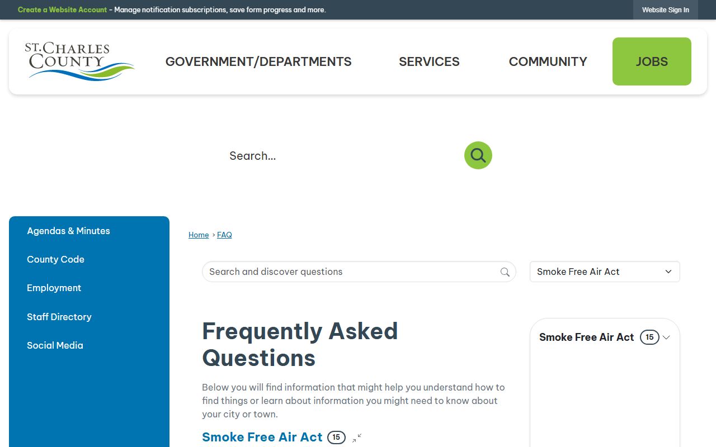Viewport: 716px width, 447px height.
Task: Open the Services menu
Action: [x=429, y=61]
